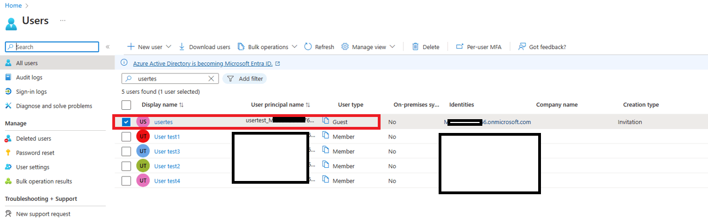The image size is (708, 224).
Task: Open the ellipsis menu beside Users title
Action: tap(63, 20)
